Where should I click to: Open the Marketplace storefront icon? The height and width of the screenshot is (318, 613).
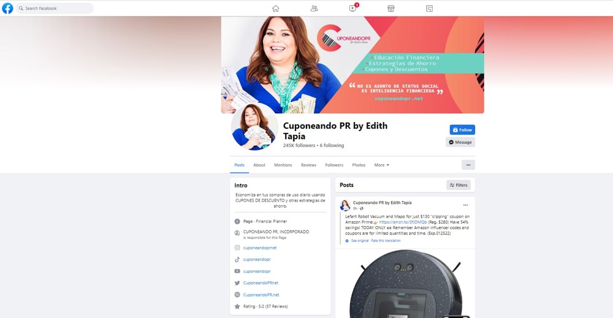point(390,8)
